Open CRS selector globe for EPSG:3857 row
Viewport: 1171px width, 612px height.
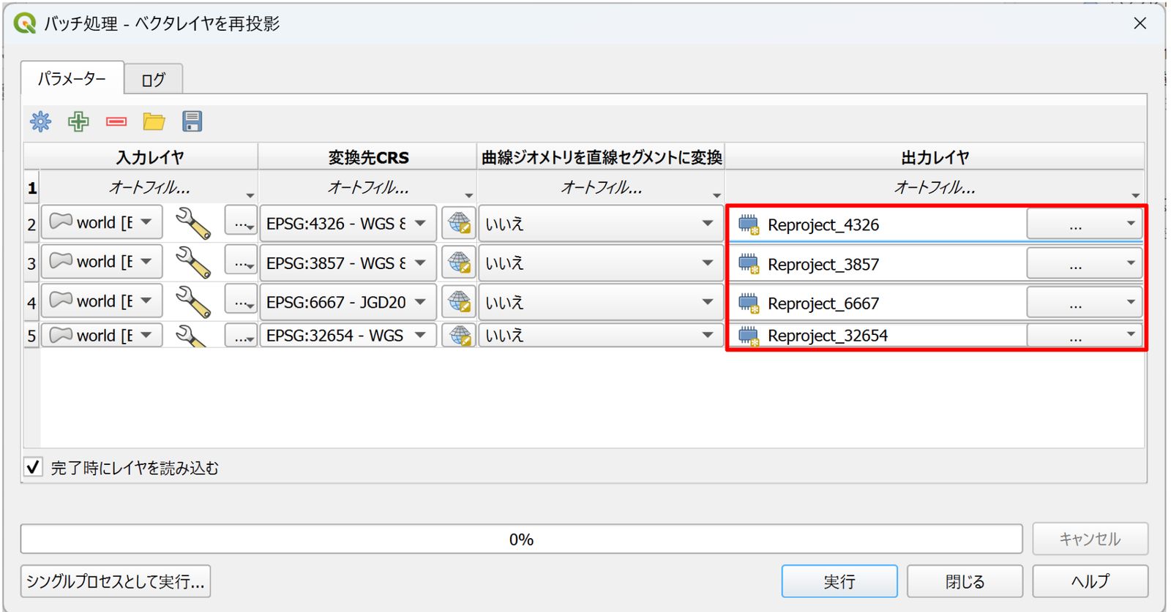[x=459, y=262]
